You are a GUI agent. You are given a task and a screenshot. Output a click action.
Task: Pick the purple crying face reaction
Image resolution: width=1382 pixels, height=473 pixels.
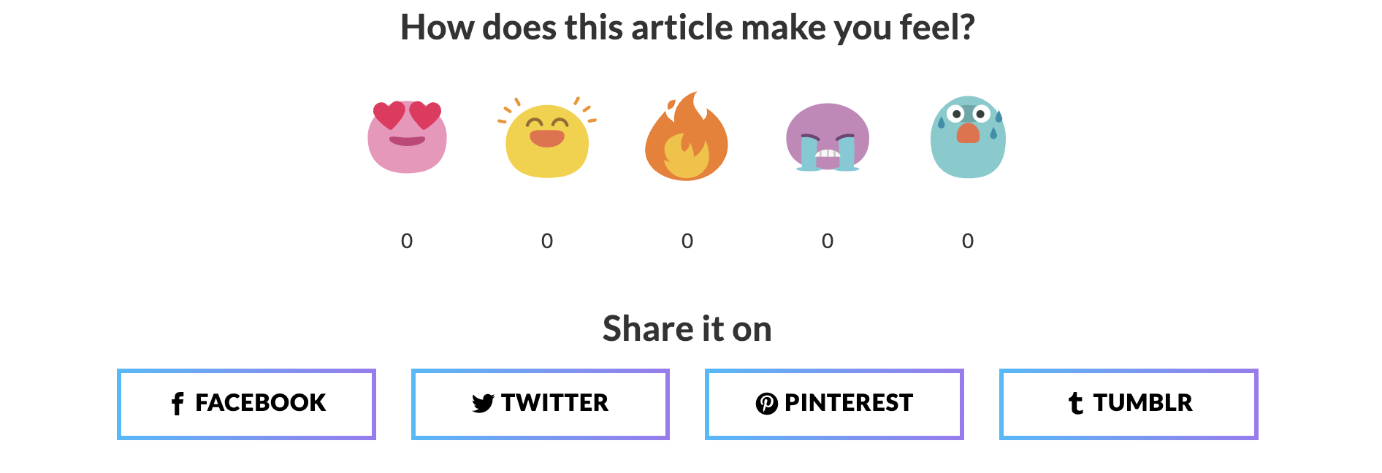point(828,137)
